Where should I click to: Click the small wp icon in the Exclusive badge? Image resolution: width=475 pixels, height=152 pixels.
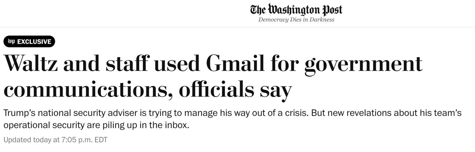11,41
